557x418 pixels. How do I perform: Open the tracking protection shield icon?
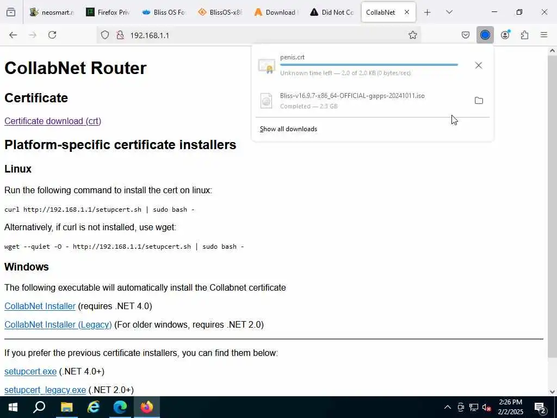pos(105,35)
